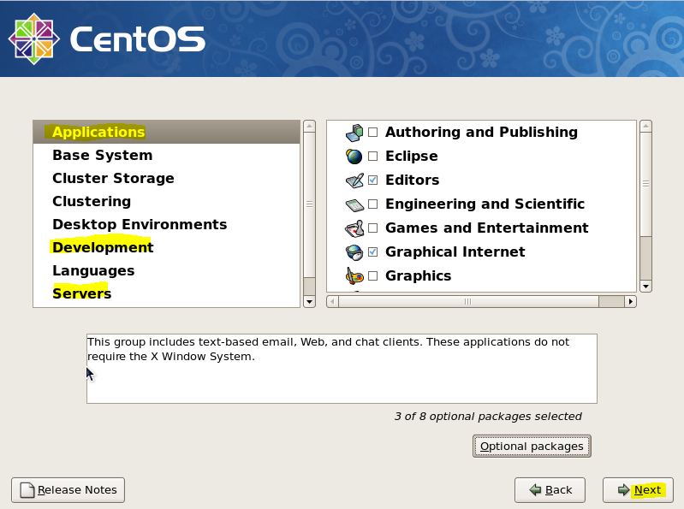Screen dimensions: 684x509
Task: Click the Graphics paint palette icon
Action: pyautogui.click(x=354, y=276)
